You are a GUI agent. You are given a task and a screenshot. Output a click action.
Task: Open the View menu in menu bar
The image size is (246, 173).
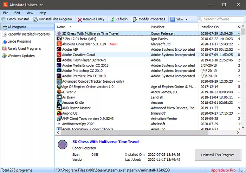pyautogui.click(x=30, y=13)
